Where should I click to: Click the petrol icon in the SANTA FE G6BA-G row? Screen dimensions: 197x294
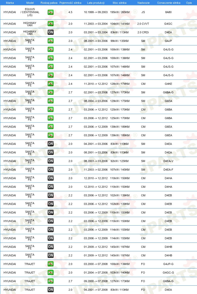point(51,92)
